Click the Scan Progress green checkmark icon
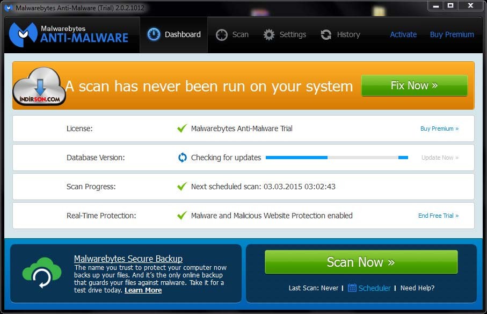Viewport: 487px width, 314px height. coord(182,186)
